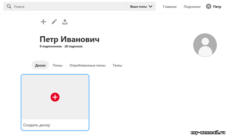
Task: Click the plus icon above the profile name
Action: click(x=43, y=22)
